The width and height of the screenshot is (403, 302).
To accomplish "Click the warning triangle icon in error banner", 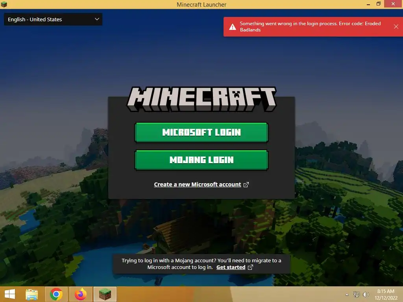I will (x=232, y=27).
